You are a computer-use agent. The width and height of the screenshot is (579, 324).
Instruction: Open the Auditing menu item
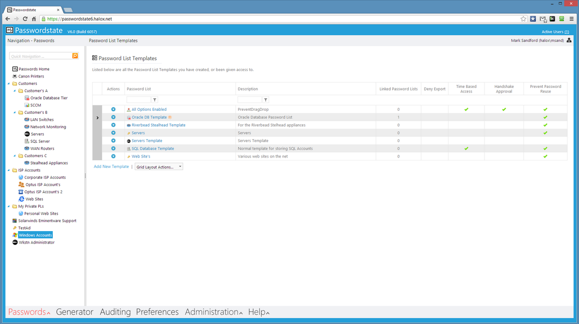[x=115, y=312]
